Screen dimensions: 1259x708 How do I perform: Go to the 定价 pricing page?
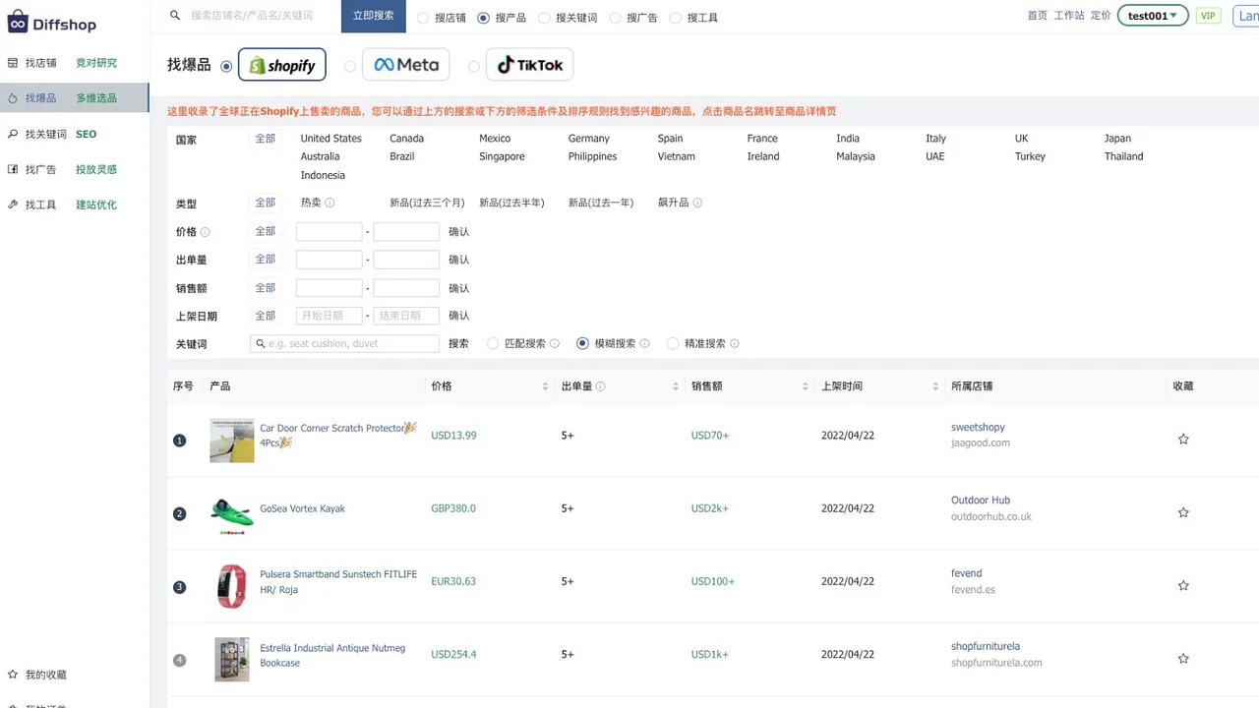coord(1100,16)
